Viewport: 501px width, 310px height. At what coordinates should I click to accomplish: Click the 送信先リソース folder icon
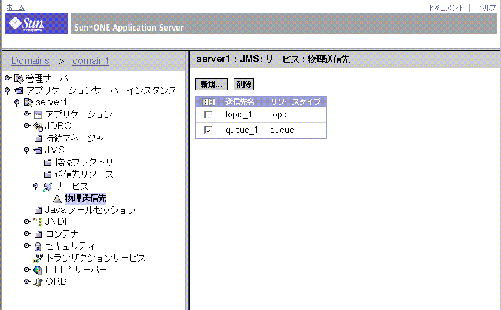pos(48,174)
